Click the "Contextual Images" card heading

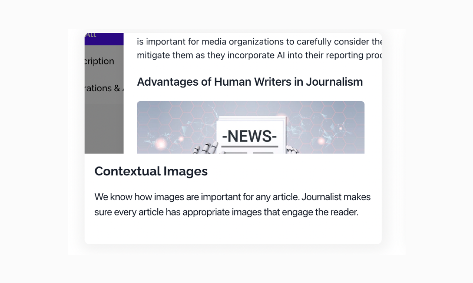coord(151,171)
